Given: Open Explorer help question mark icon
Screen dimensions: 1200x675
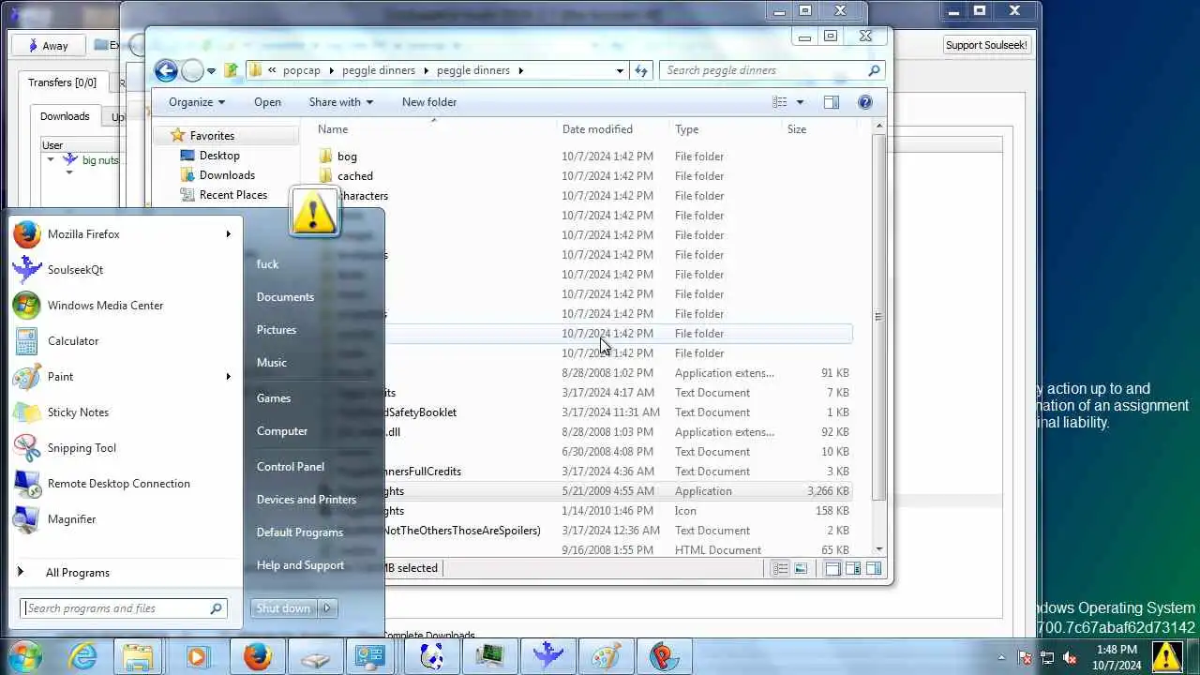Looking at the screenshot, I should (x=865, y=102).
